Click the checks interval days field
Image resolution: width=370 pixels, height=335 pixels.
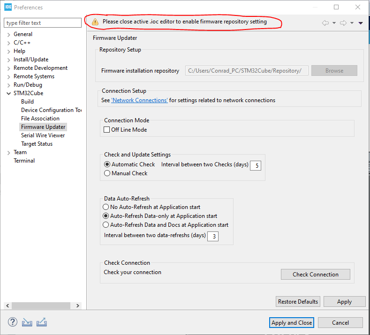tap(256, 165)
